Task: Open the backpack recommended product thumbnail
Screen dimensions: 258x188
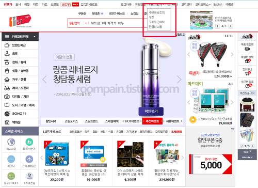Action: tap(247, 120)
